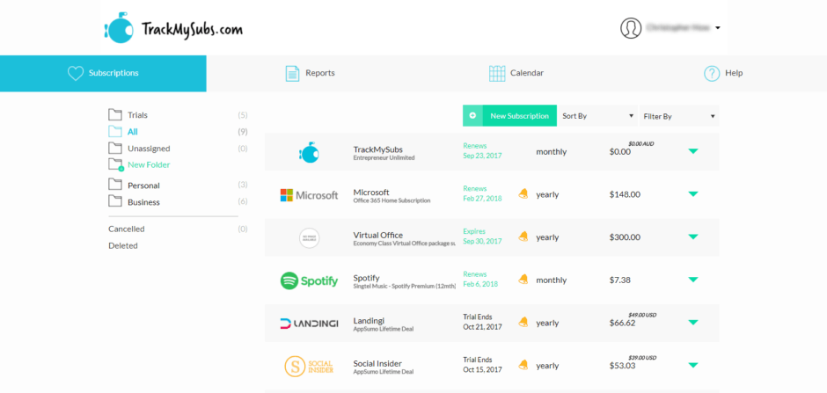This screenshot has width=827, height=393.
Task: Expand the Landingi subscription row arrow
Action: pyautogui.click(x=693, y=323)
